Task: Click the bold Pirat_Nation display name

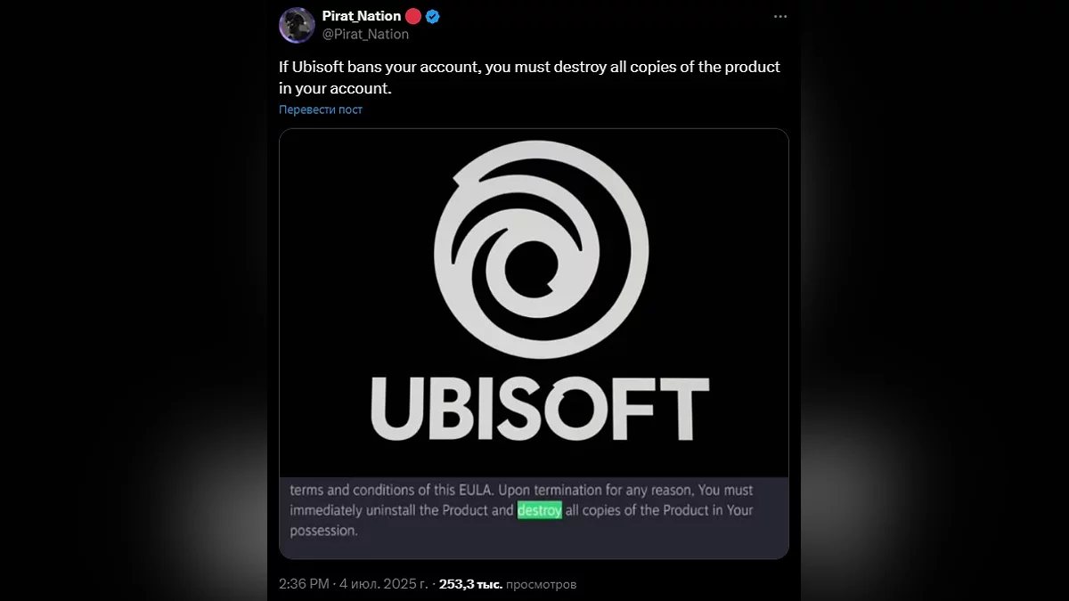Action: coord(361,16)
